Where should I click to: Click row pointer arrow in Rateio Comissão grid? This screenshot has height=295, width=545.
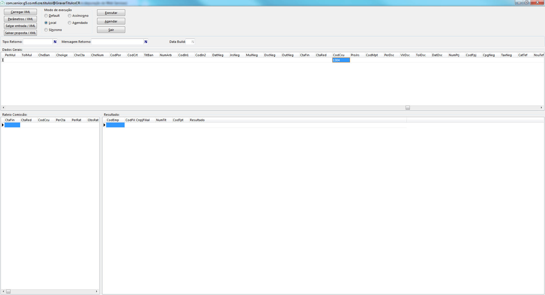point(3,125)
